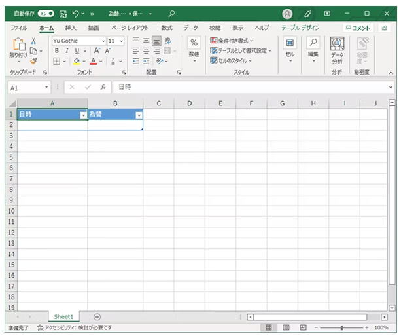Viewport: 399px width, 336px height.
Task: Click the increase indent icon
Action: 146,61
